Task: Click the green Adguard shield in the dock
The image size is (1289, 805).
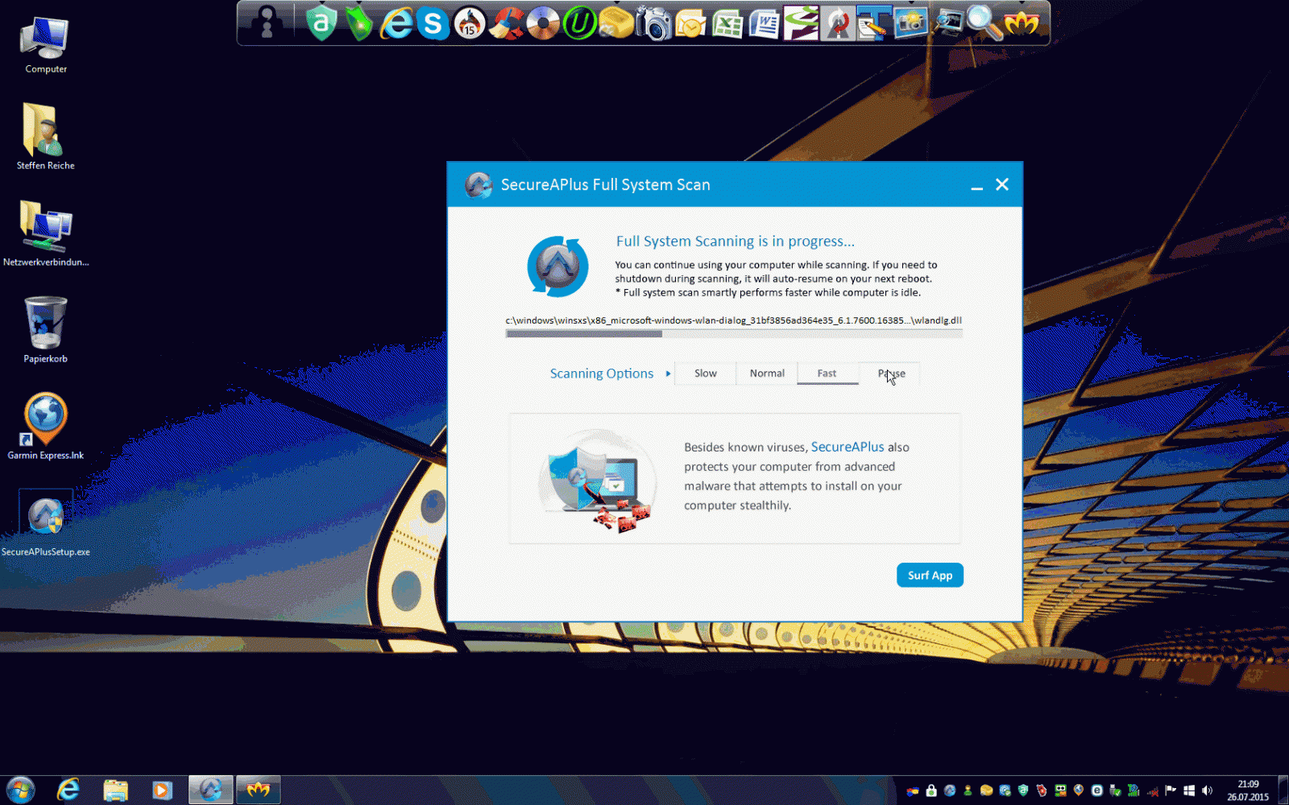Action: (x=321, y=23)
